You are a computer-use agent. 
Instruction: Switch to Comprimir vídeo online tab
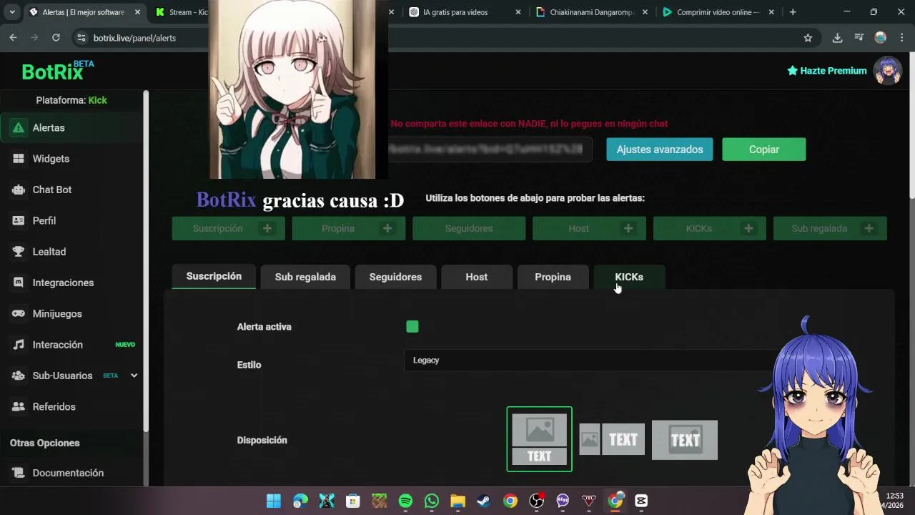point(718,12)
